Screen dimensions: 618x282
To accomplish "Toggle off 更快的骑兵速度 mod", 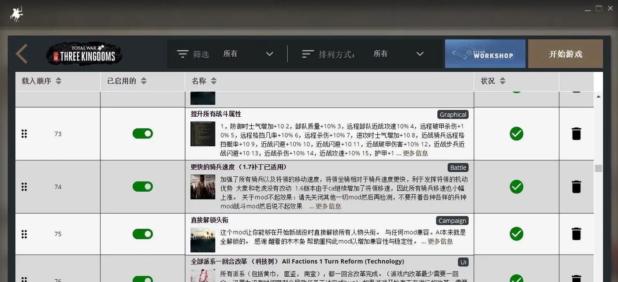I will [142, 187].
